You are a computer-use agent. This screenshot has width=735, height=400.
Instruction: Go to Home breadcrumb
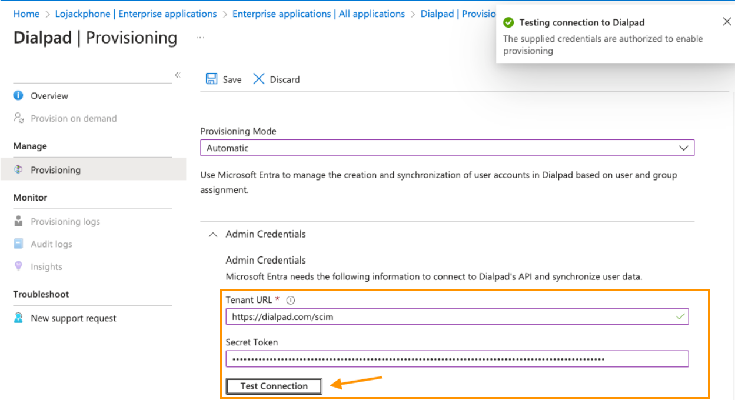[26, 14]
